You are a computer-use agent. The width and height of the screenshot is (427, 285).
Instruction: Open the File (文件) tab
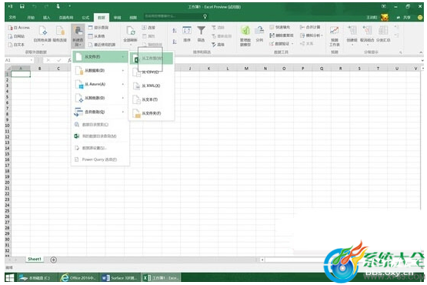12,18
